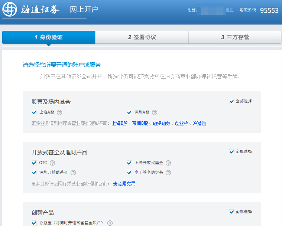Image resolution: width=282 pixels, height=226 pixels.
Task: Click help icon beside 电子签名约定书
Action: tap(168, 173)
